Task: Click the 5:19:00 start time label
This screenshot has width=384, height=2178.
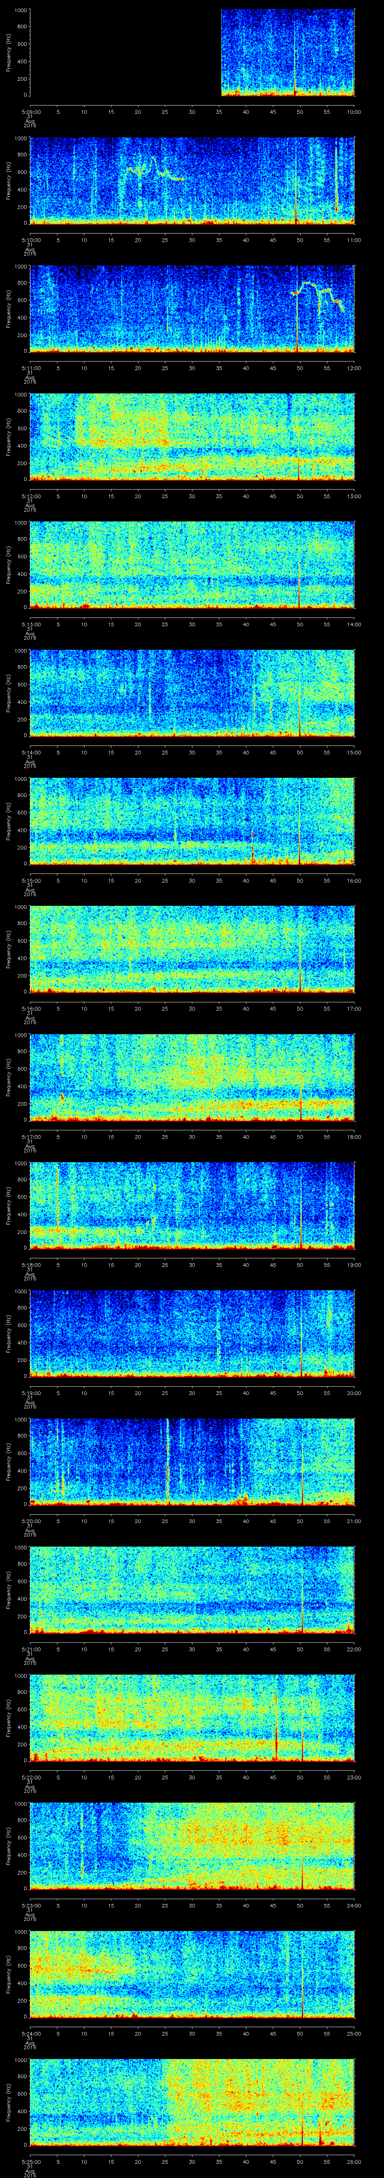Action: 30,1393
